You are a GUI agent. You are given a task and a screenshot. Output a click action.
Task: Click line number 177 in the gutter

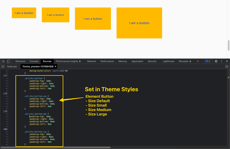point(5,76)
